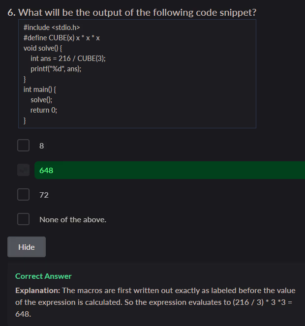Tick the checkbox for option 72
This screenshot has width=305, height=326.
pos(23,195)
